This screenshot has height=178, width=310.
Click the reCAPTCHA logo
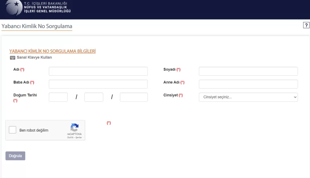tap(74, 127)
